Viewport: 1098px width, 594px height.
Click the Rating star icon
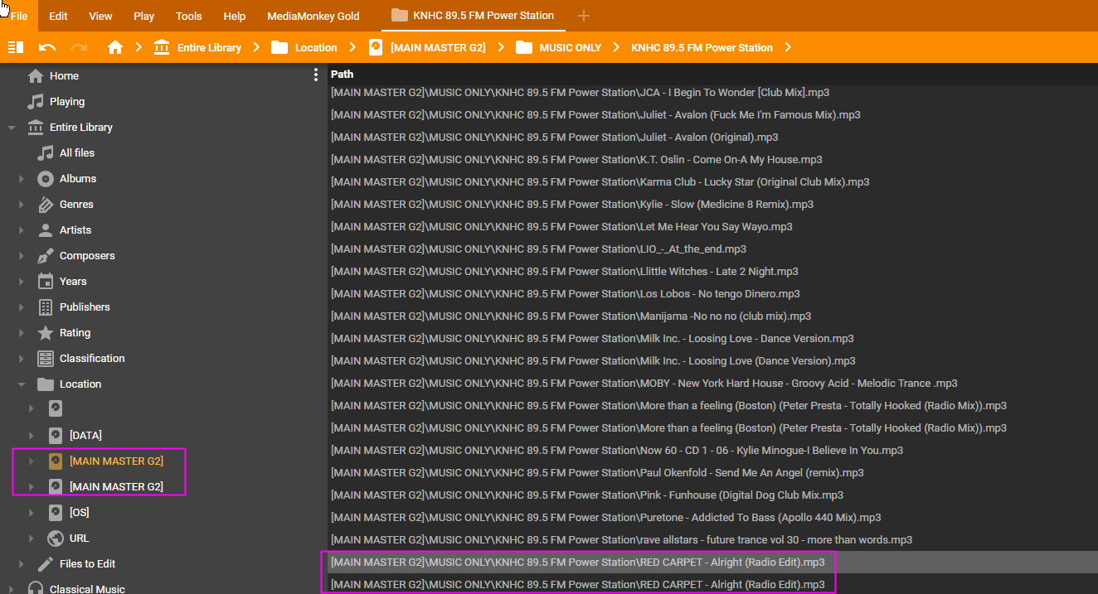point(46,332)
